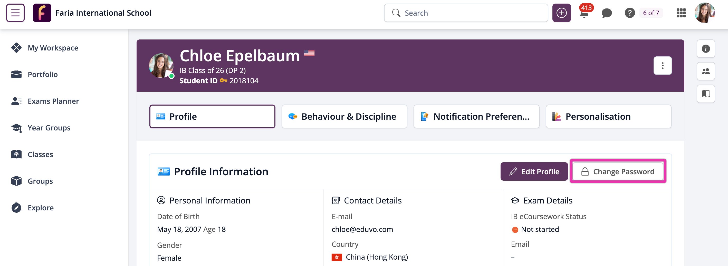Click the Edit Profile button

point(534,171)
